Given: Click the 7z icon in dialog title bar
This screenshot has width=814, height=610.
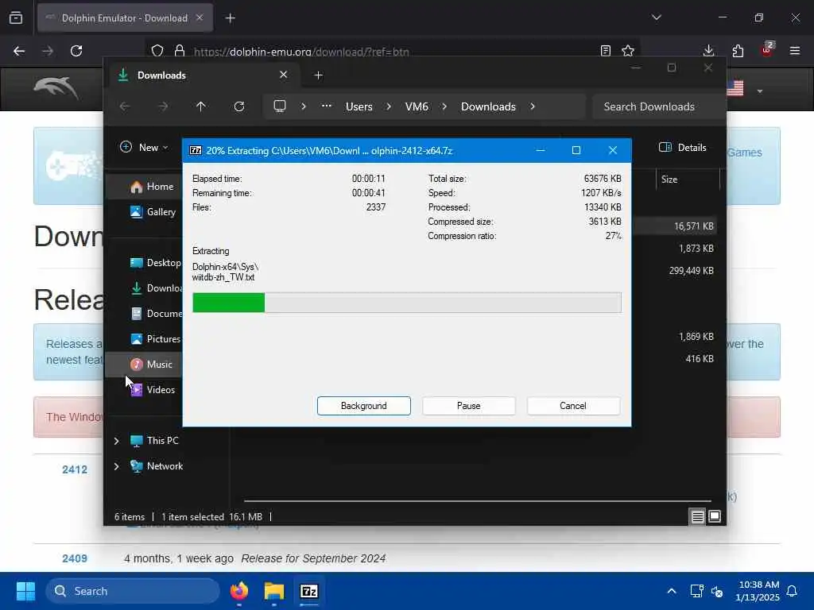Looking at the screenshot, I should (x=196, y=150).
